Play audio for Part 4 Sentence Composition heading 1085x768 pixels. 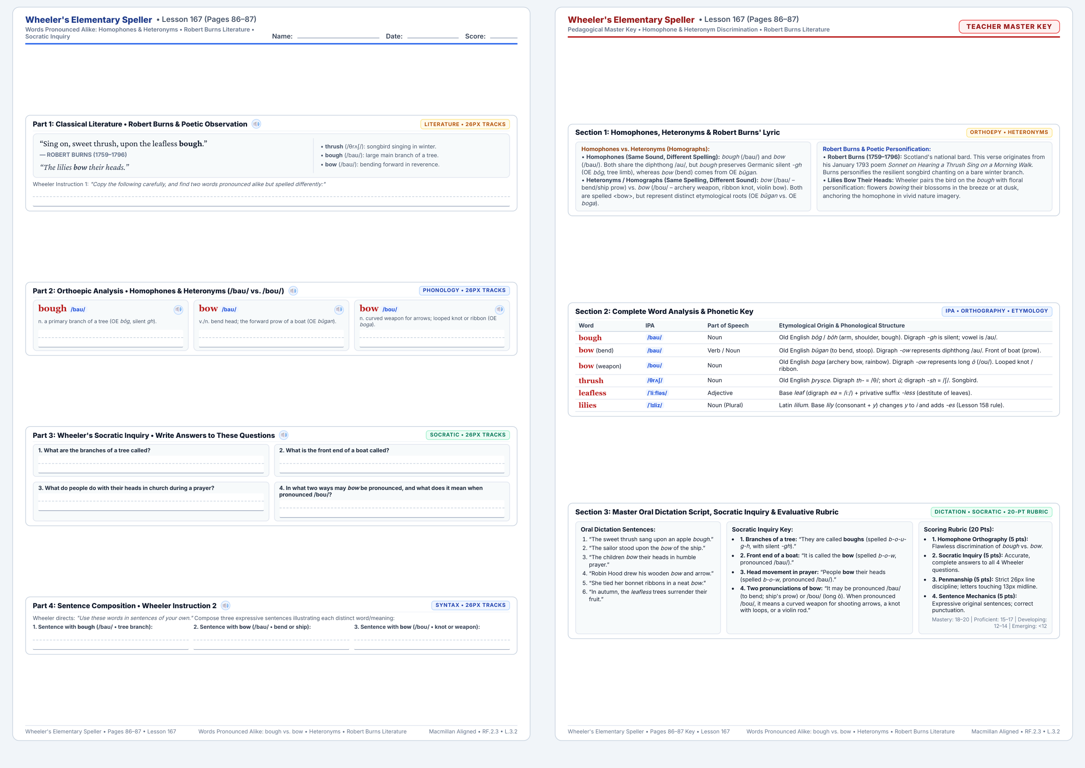pyautogui.click(x=225, y=606)
